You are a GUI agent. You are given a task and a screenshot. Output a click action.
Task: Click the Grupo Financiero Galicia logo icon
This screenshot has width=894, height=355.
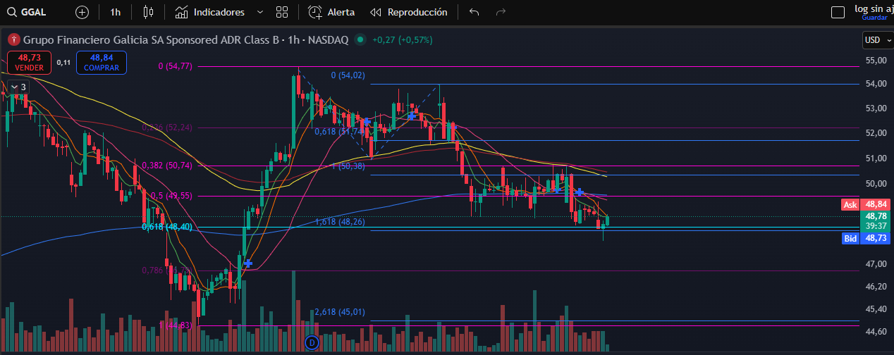[x=13, y=40]
